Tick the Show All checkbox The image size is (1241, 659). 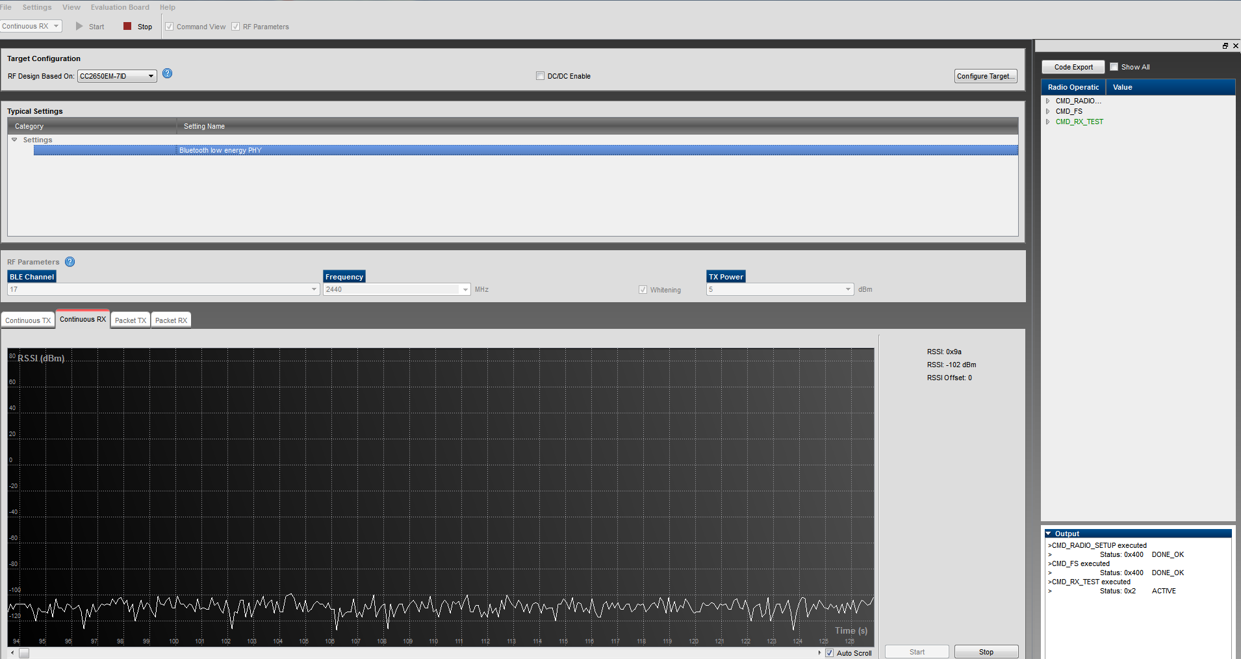pos(1114,67)
